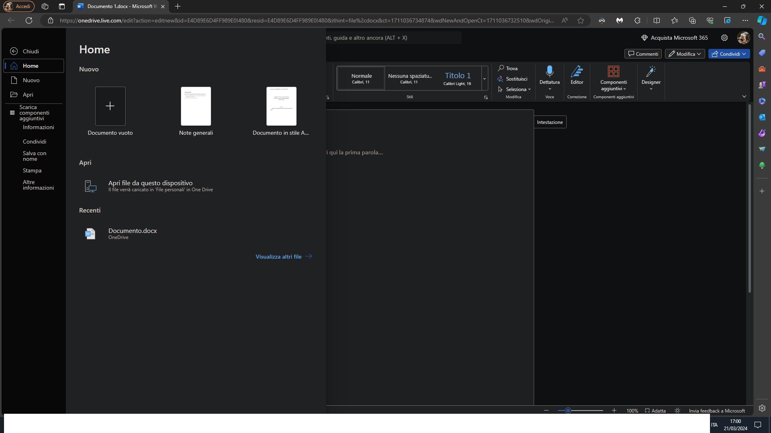This screenshot has width=771, height=433.
Task: Apply the Titolo 1 style
Action: [x=457, y=78]
